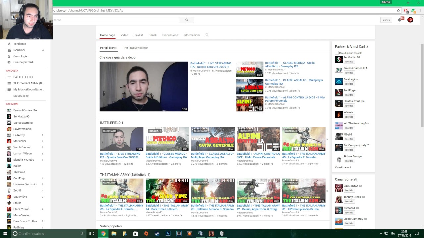The height and width of the screenshot is (238, 424).
Task: Click Iscriviti button under Bstaaard
Action: point(349,213)
